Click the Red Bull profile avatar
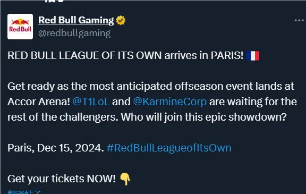The width and height of the screenshot is (306, 194). click(x=20, y=27)
